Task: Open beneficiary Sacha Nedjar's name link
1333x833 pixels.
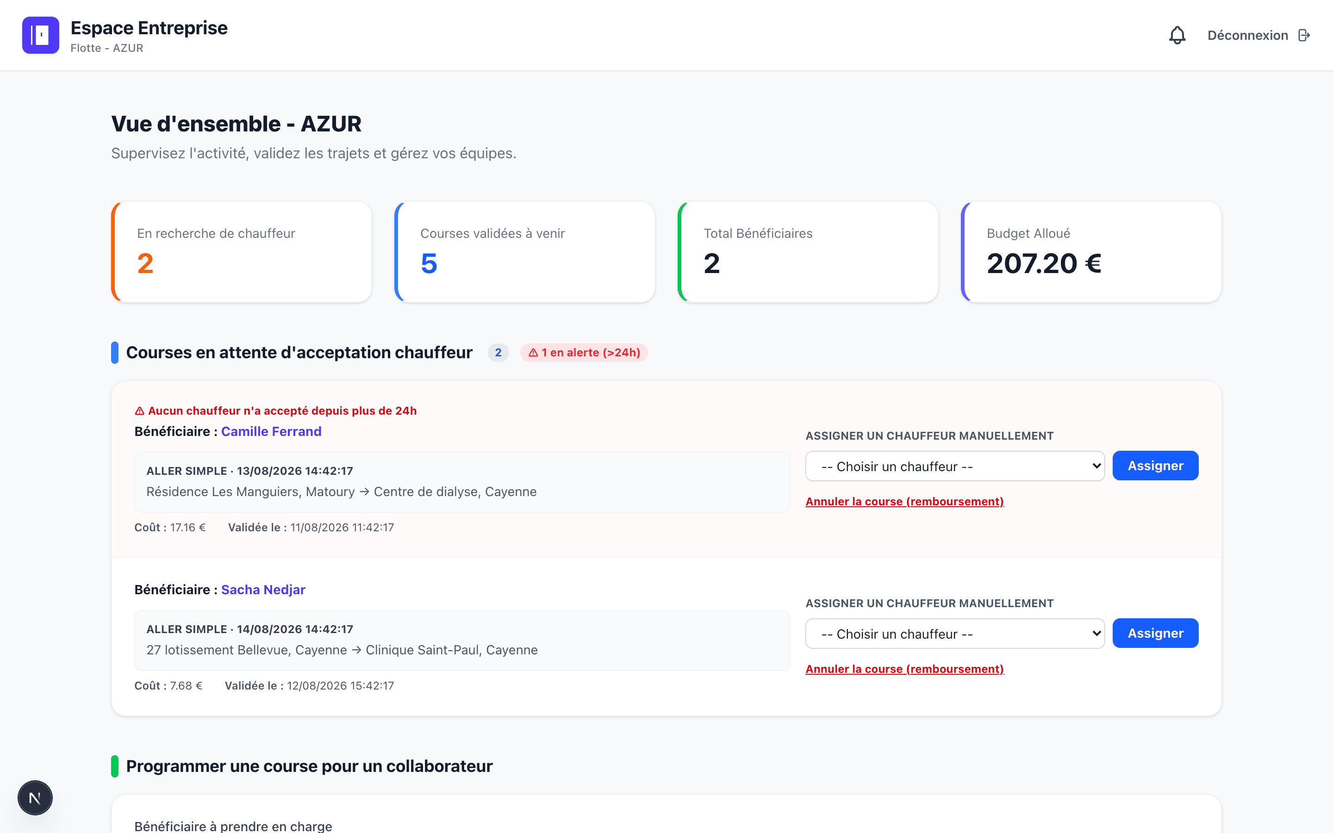Action: (x=263, y=590)
